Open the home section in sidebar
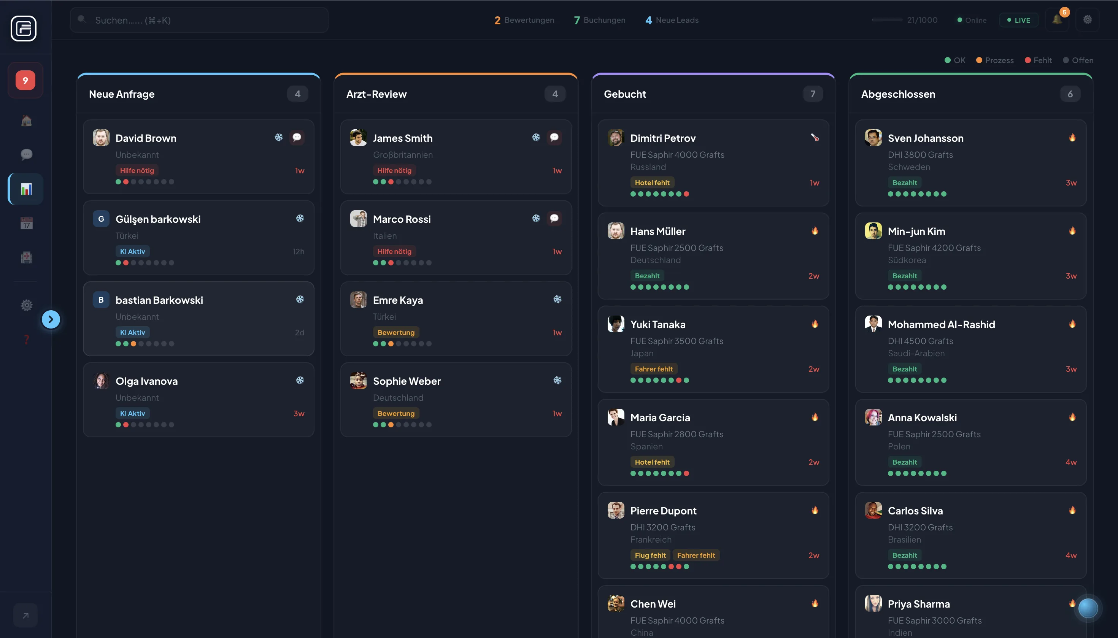The image size is (1118, 638). point(25,120)
